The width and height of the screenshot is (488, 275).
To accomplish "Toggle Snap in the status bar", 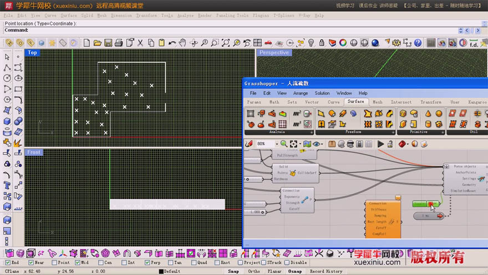I will tap(233, 271).
